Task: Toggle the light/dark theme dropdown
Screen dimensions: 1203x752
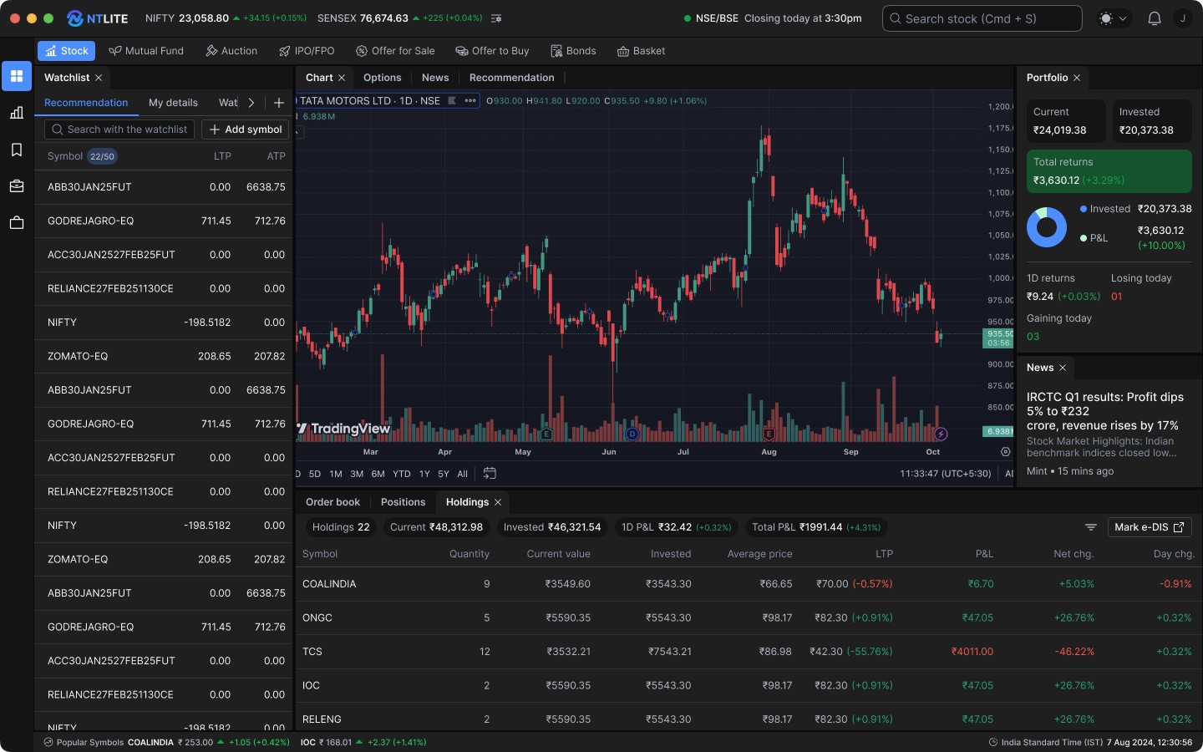Action: point(1114,18)
